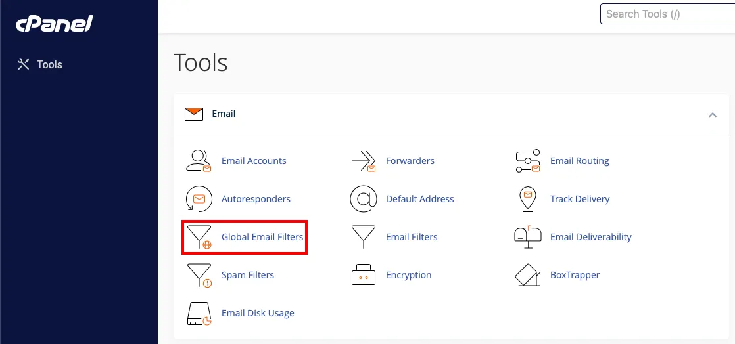Click the BoxTrapper icon
This screenshot has width=735, height=344.
click(528, 275)
